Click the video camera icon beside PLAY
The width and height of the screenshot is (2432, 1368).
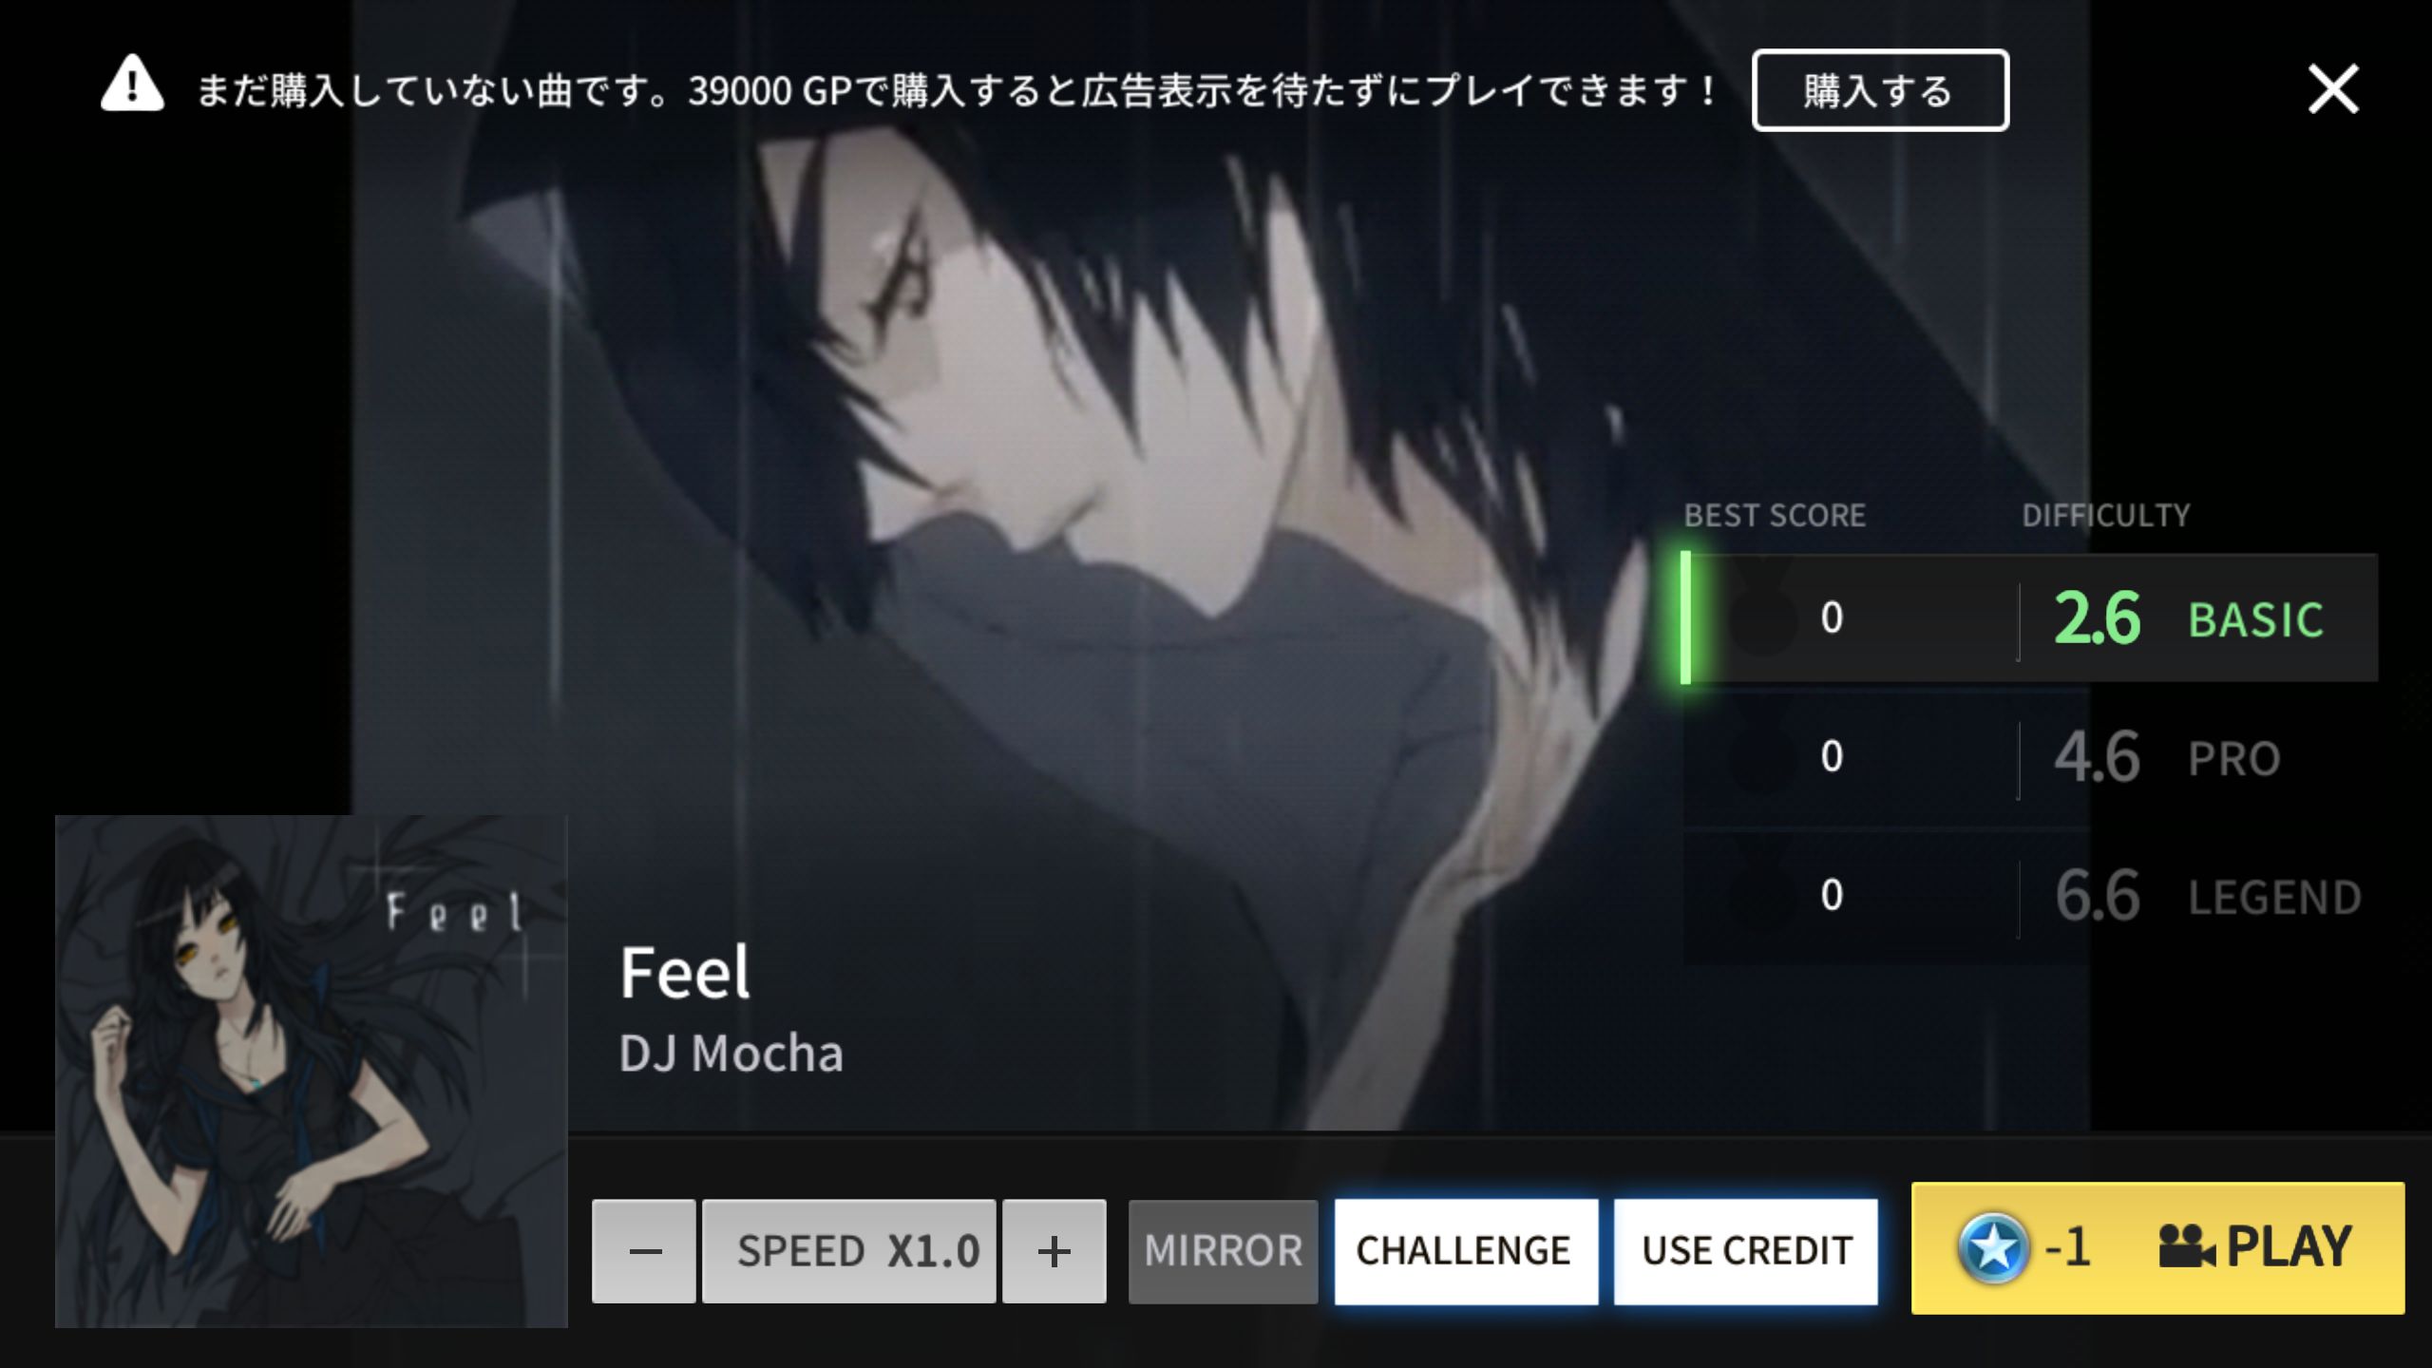point(2186,1245)
